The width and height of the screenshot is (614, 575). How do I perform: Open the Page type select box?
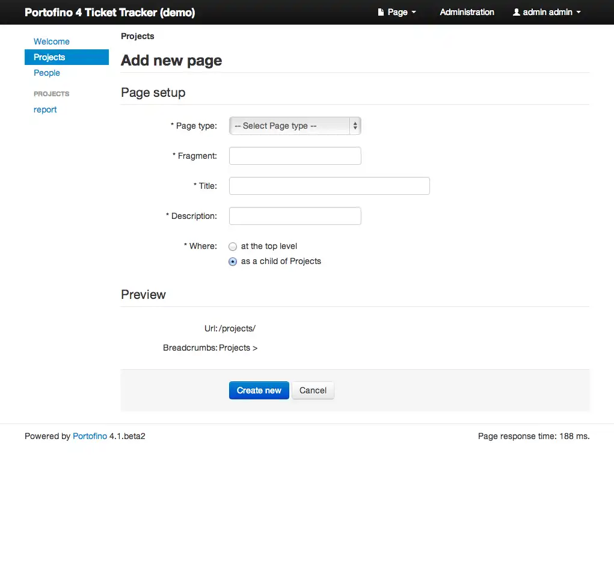295,126
